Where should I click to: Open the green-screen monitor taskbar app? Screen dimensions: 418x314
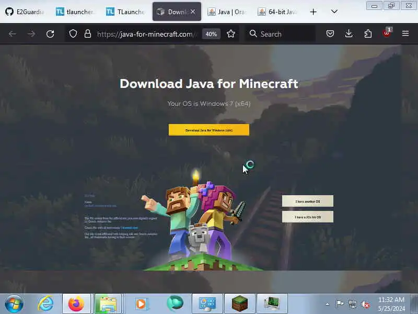272,304
